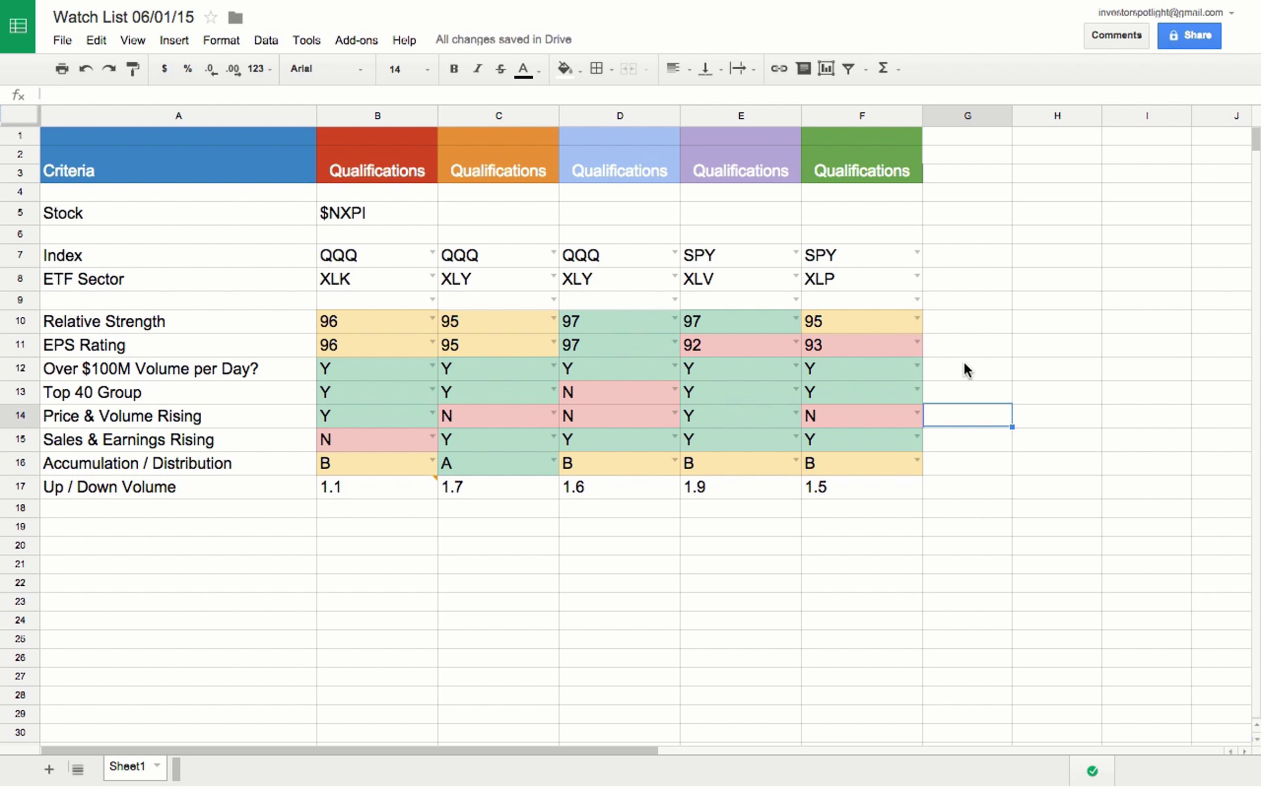Open the View menu
Image resolution: width=1261 pixels, height=788 pixels.
(132, 40)
